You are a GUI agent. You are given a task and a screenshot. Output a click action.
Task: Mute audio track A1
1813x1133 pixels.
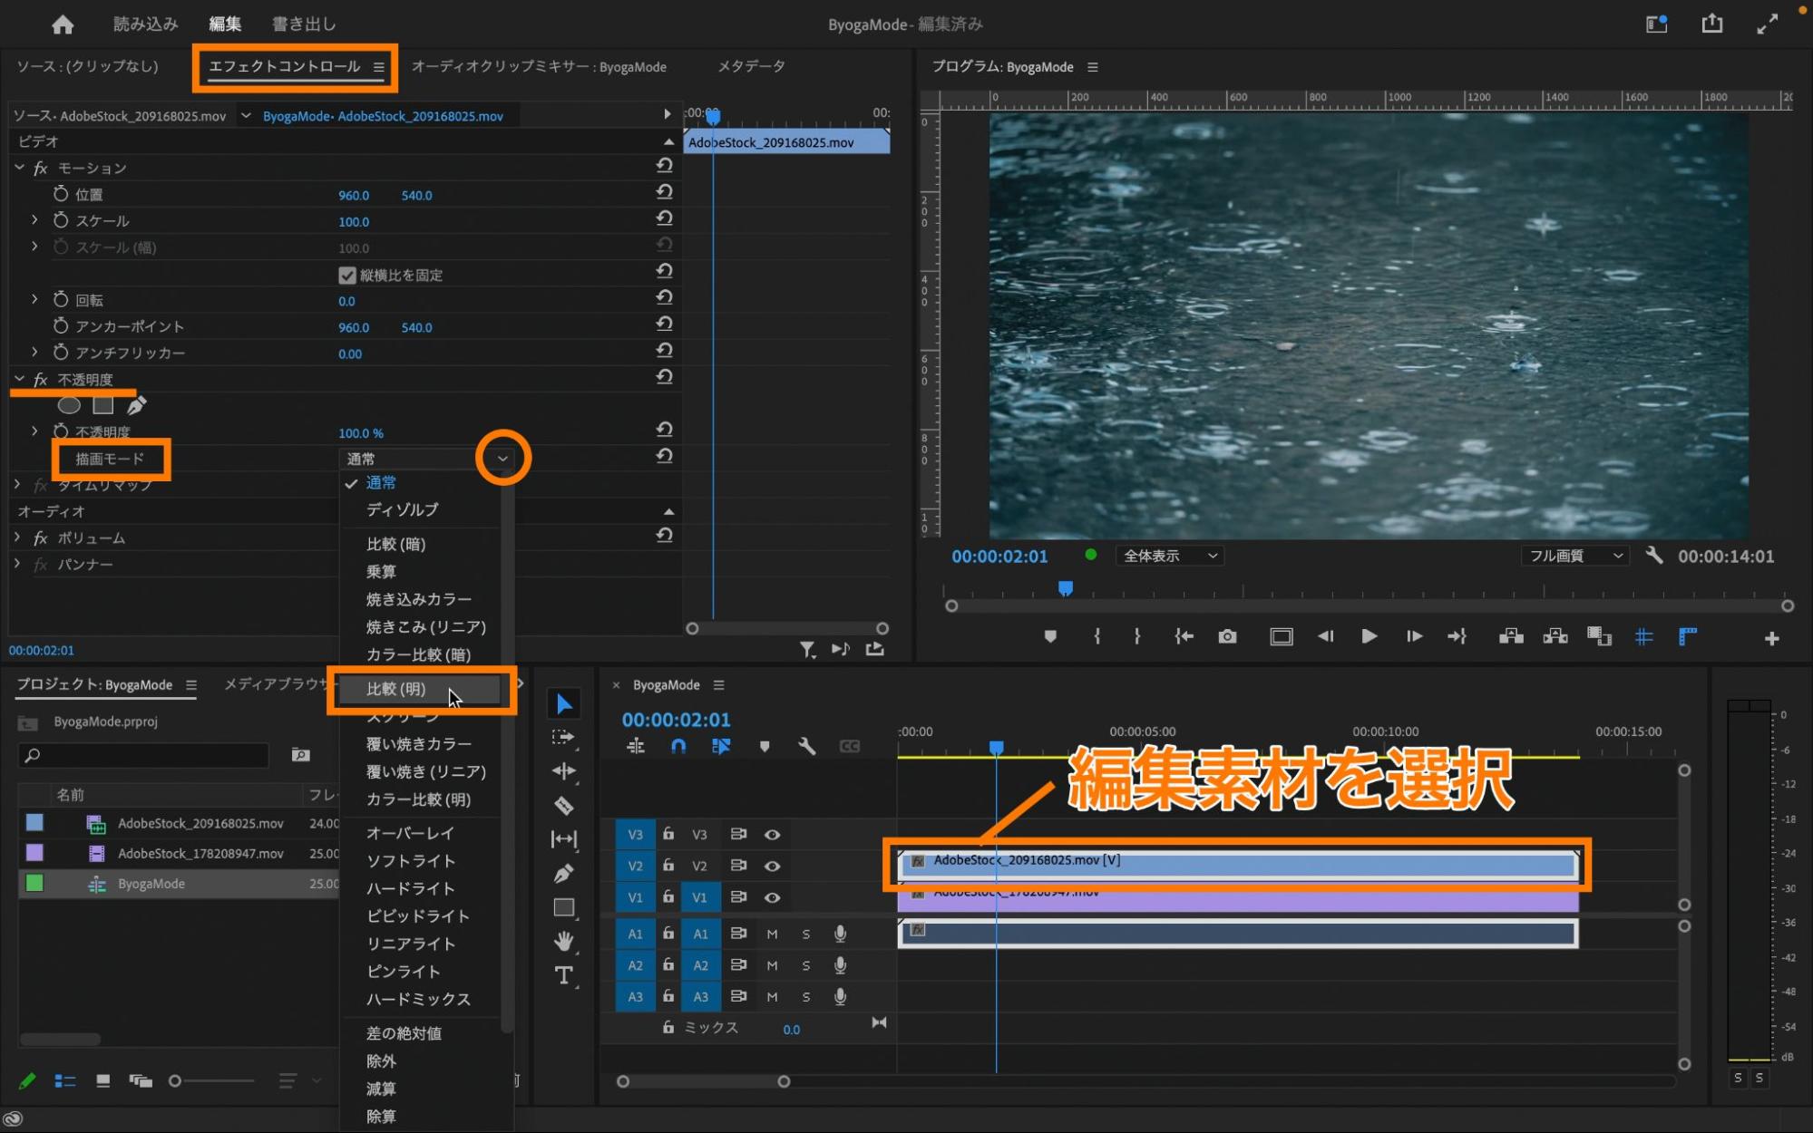coord(772,934)
